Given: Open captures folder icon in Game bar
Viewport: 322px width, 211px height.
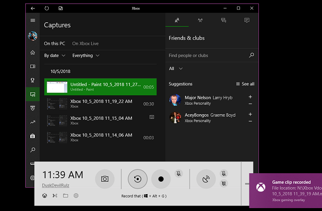Looking at the screenshot, I should point(66,196).
